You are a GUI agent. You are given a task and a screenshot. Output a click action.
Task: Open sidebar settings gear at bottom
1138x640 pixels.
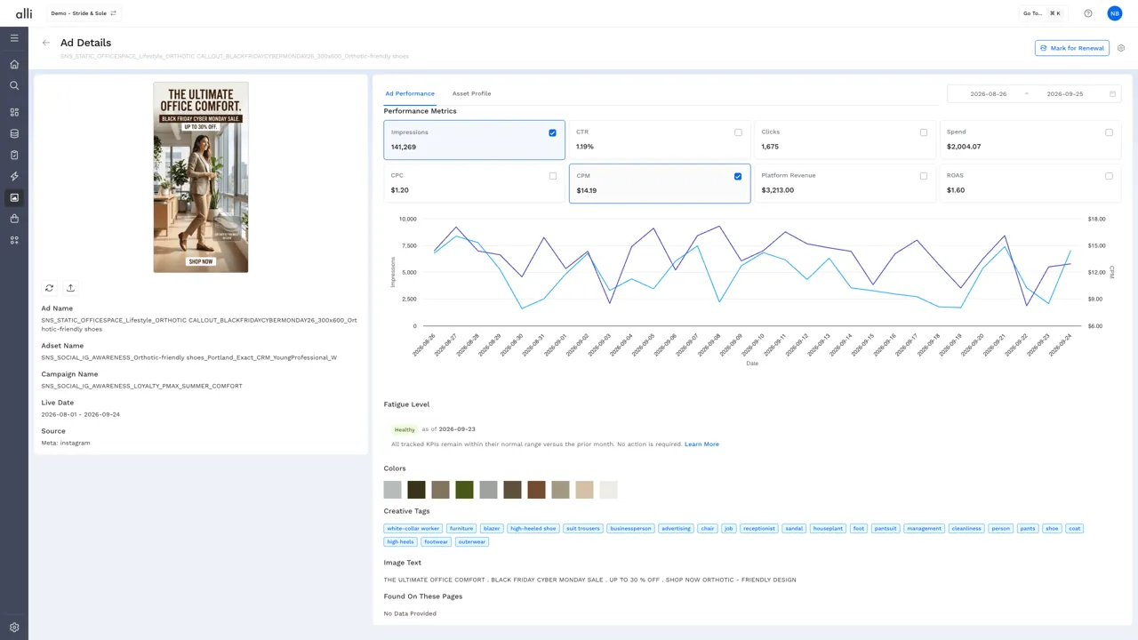click(14, 628)
